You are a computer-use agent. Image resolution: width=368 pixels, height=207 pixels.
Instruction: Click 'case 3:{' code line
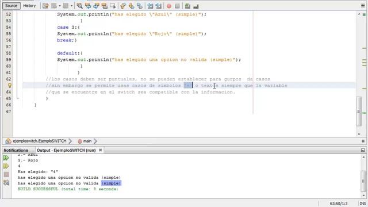(x=68, y=27)
